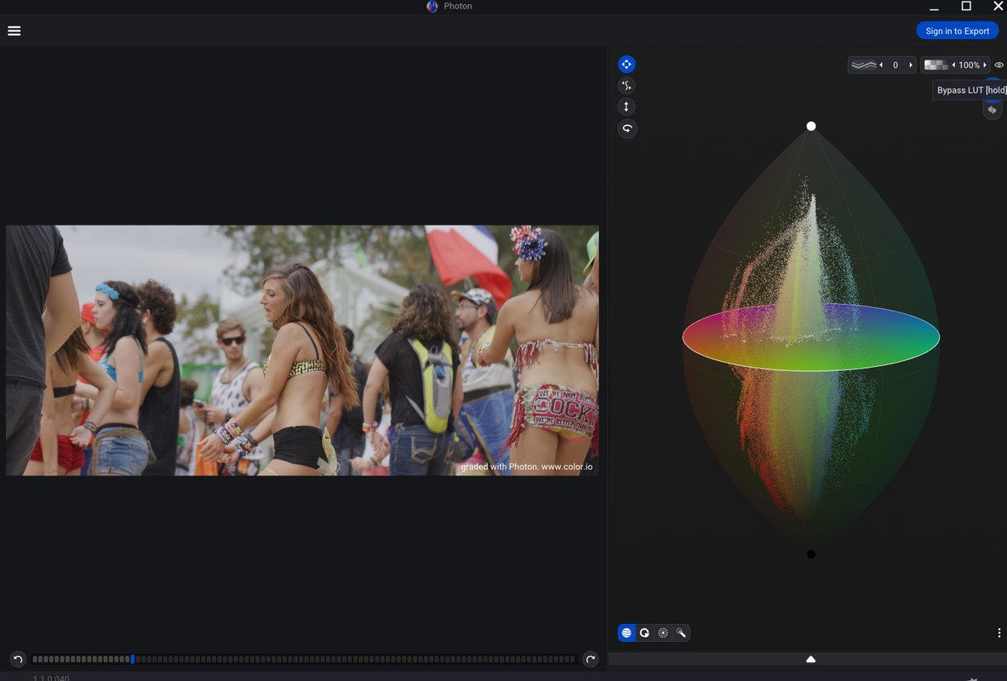Screen dimensions: 1007x681
Task: Click the 100% opacity value
Action: pos(969,65)
